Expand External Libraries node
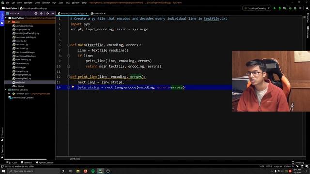310x174 pixels. [6, 90]
